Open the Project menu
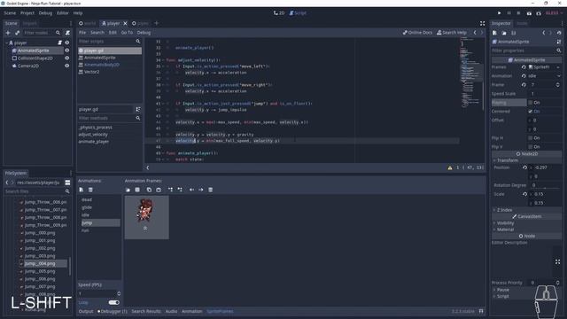567x319 pixels. (27, 13)
